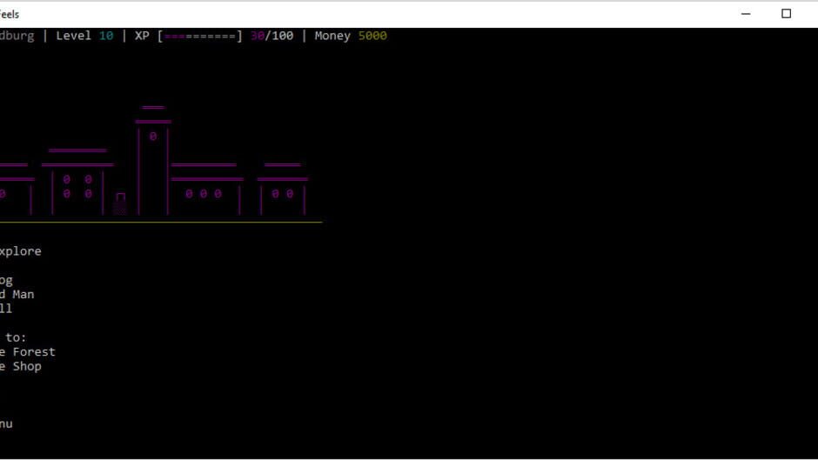Click the town name in the status line
Screen dimensions: 818x460
tap(17, 36)
